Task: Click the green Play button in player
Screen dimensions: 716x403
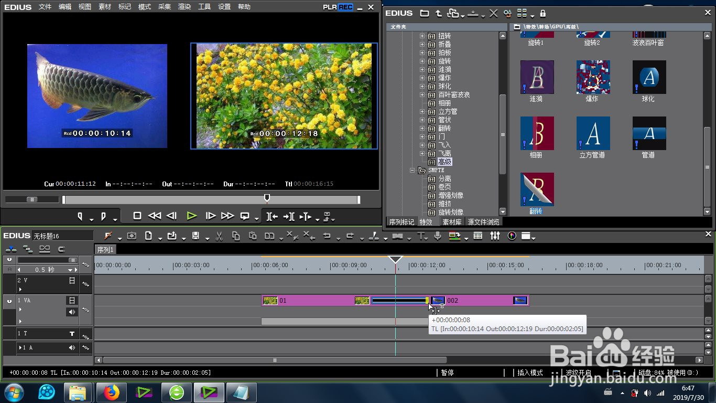Action: tap(191, 216)
